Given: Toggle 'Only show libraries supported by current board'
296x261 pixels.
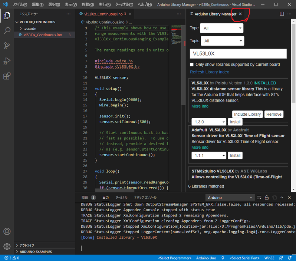Looking at the screenshot, I should click(192, 65).
